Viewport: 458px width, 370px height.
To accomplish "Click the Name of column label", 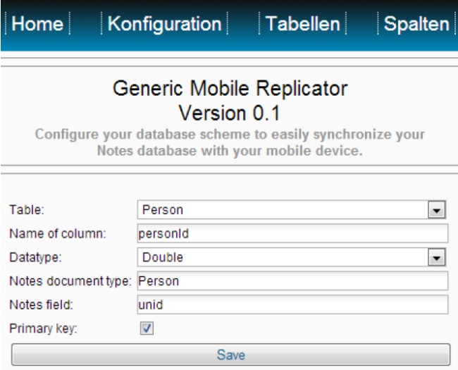I will tap(58, 234).
